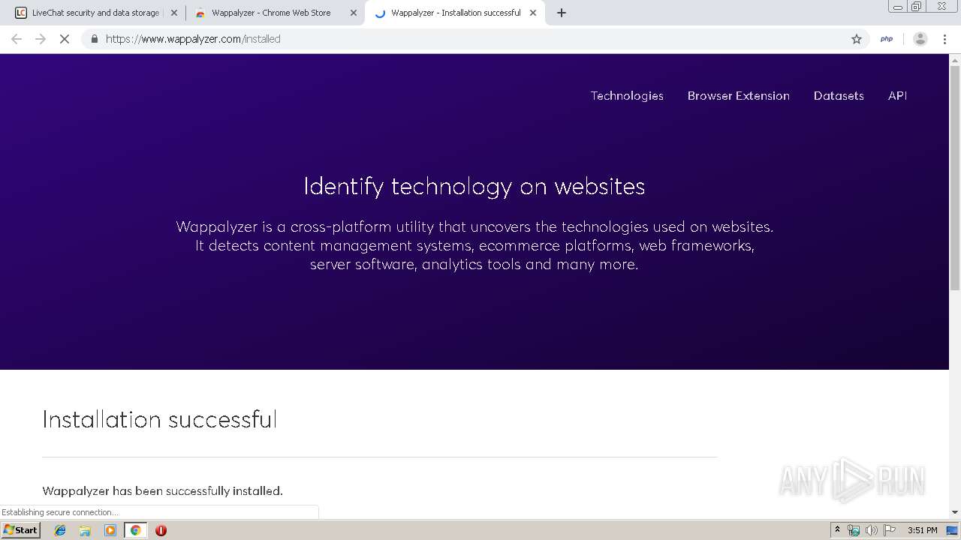Show hidden system tray icons

(x=837, y=530)
